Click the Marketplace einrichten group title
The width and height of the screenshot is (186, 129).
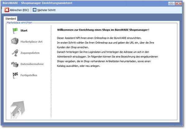click(20, 23)
